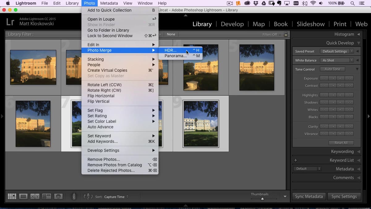The image size is (371, 209).
Task: Decrease Highlights by large step arrow
Action: pos(324,95)
